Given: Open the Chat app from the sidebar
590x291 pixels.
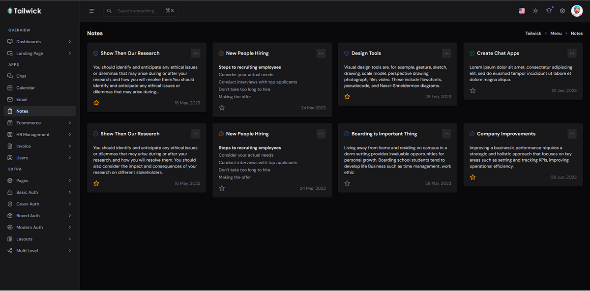Looking at the screenshot, I should [21, 76].
